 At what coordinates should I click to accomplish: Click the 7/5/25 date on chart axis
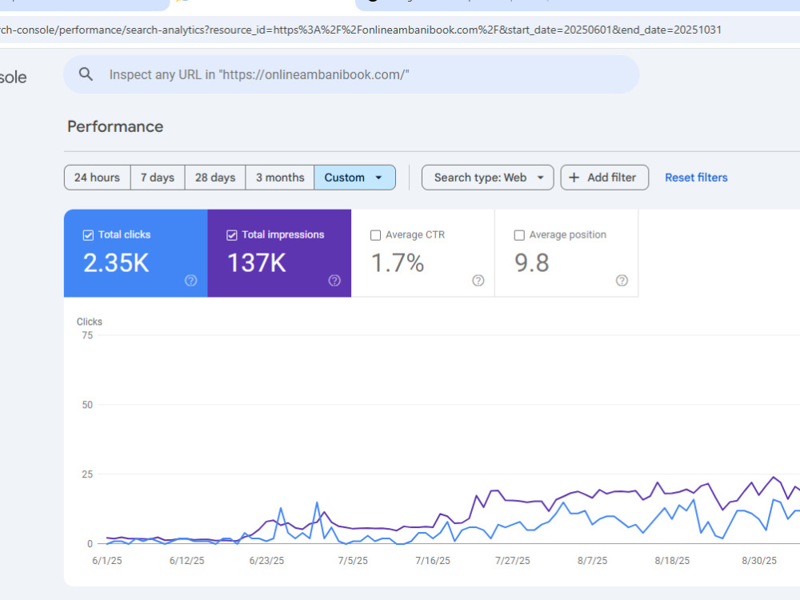pos(353,561)
